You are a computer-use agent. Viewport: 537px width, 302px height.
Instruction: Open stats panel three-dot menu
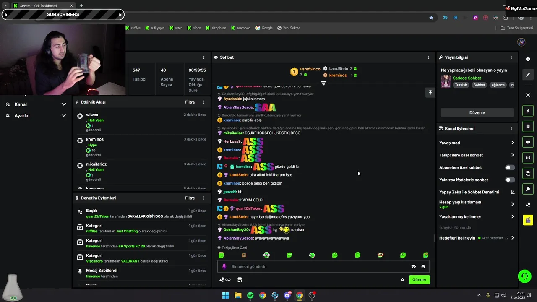pyautogui.click(x=204, y=57)
